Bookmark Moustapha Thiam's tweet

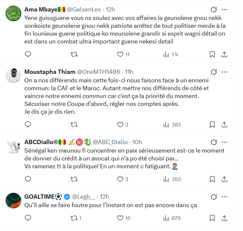(212, 124)
